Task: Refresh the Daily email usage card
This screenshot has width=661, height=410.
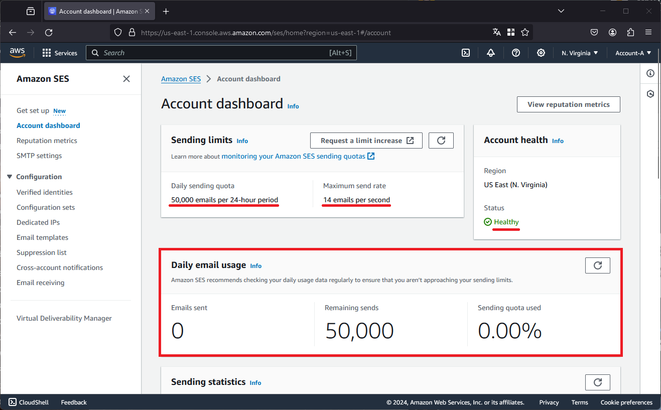Action: coord(598,265)
